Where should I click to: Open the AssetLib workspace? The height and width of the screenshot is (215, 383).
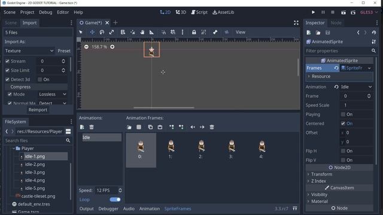tap(223, 12)
